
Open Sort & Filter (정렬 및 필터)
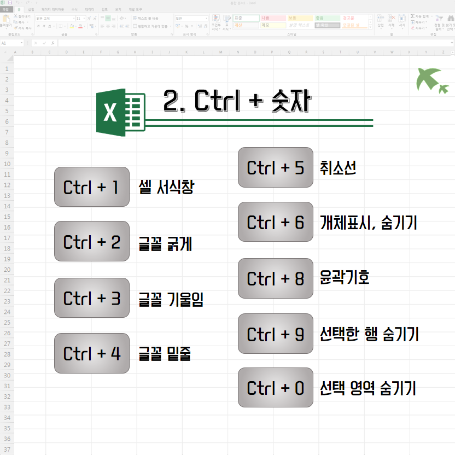(x=439, y=21)
